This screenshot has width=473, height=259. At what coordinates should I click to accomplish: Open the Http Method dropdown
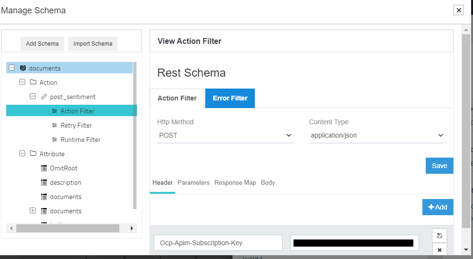pos(226,135)
